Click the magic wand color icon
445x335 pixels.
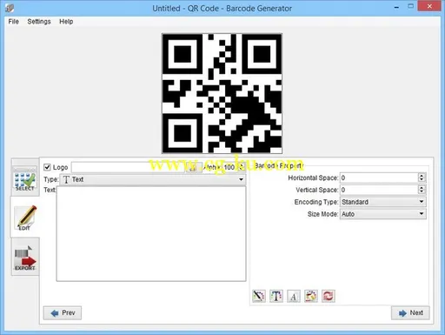point(259,296)
